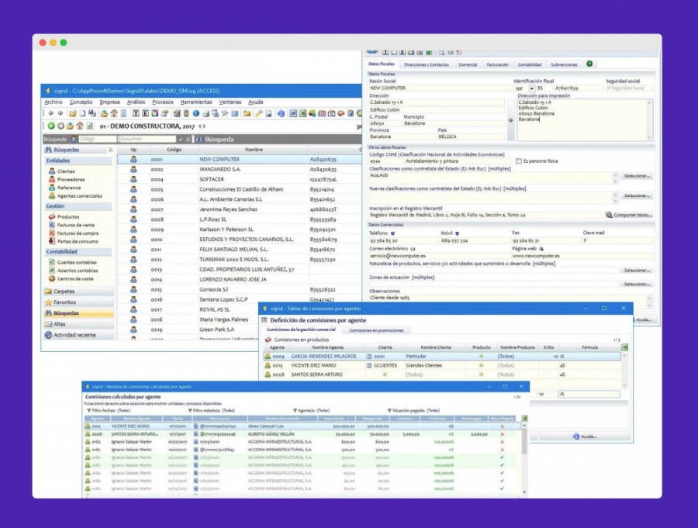Click the key icon in main toolbar
The image size is (698, 528).
click(258, 113)
